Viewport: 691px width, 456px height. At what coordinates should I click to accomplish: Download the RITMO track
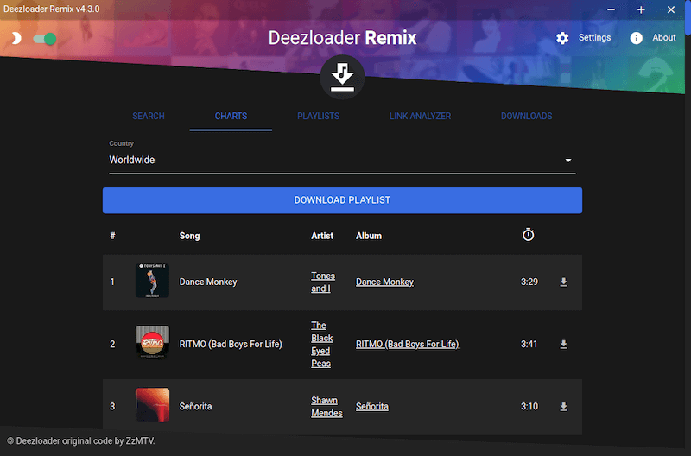pos(563,344)
